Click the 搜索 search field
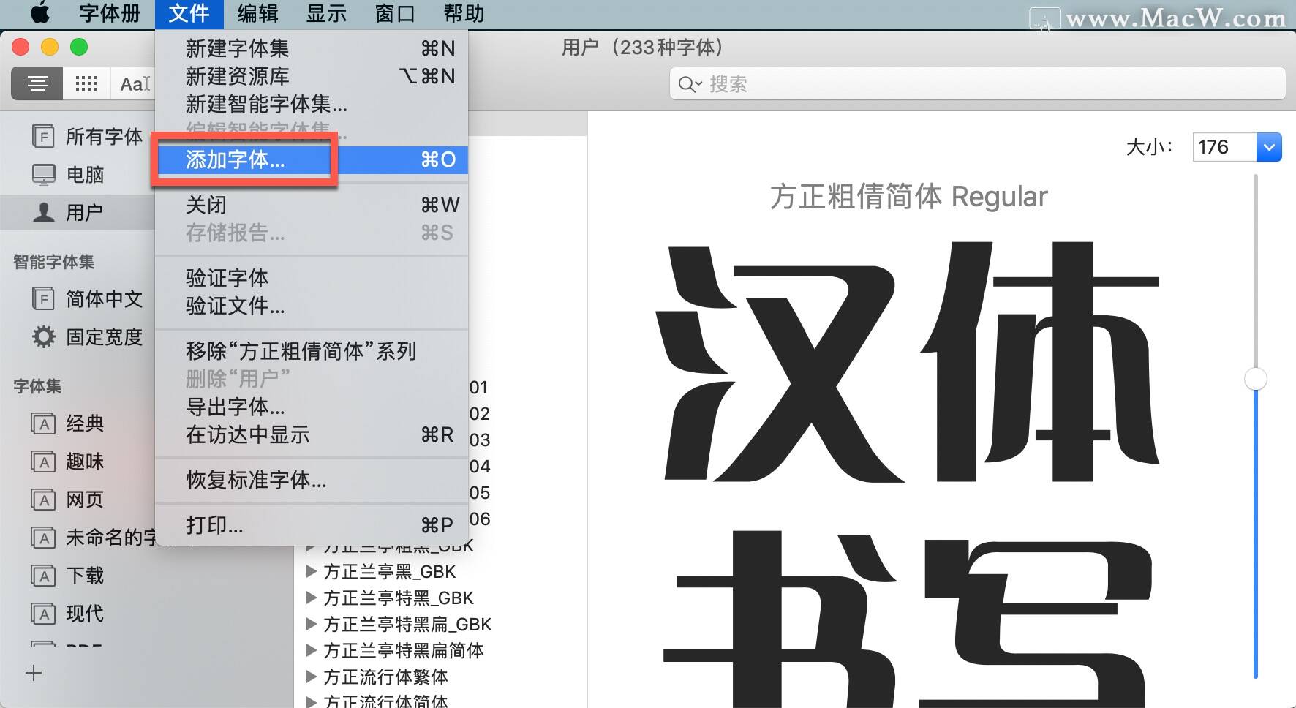This screenshot has width=1296, height=708. (977, 84)
